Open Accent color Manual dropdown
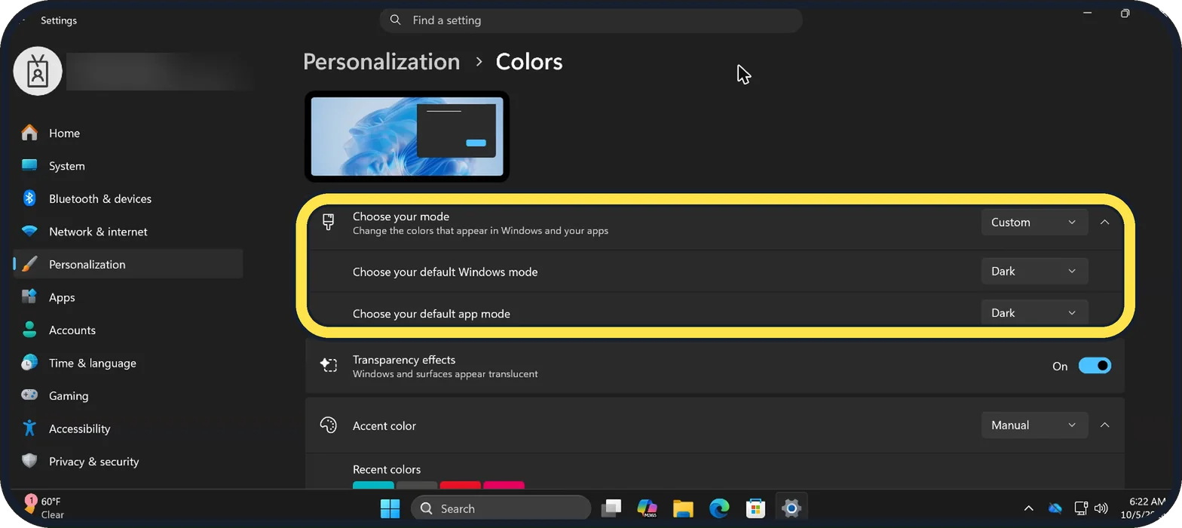The image size is (1182, 528). (x=1034, y=425)
